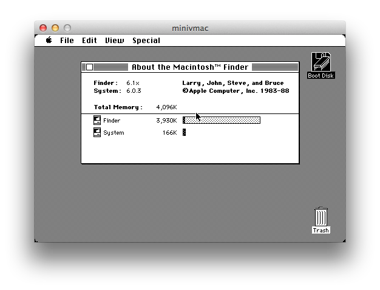The height and width of the screenshot is (290, 380).
Task: Click the 166K System memory size
Action: [169, 132]
